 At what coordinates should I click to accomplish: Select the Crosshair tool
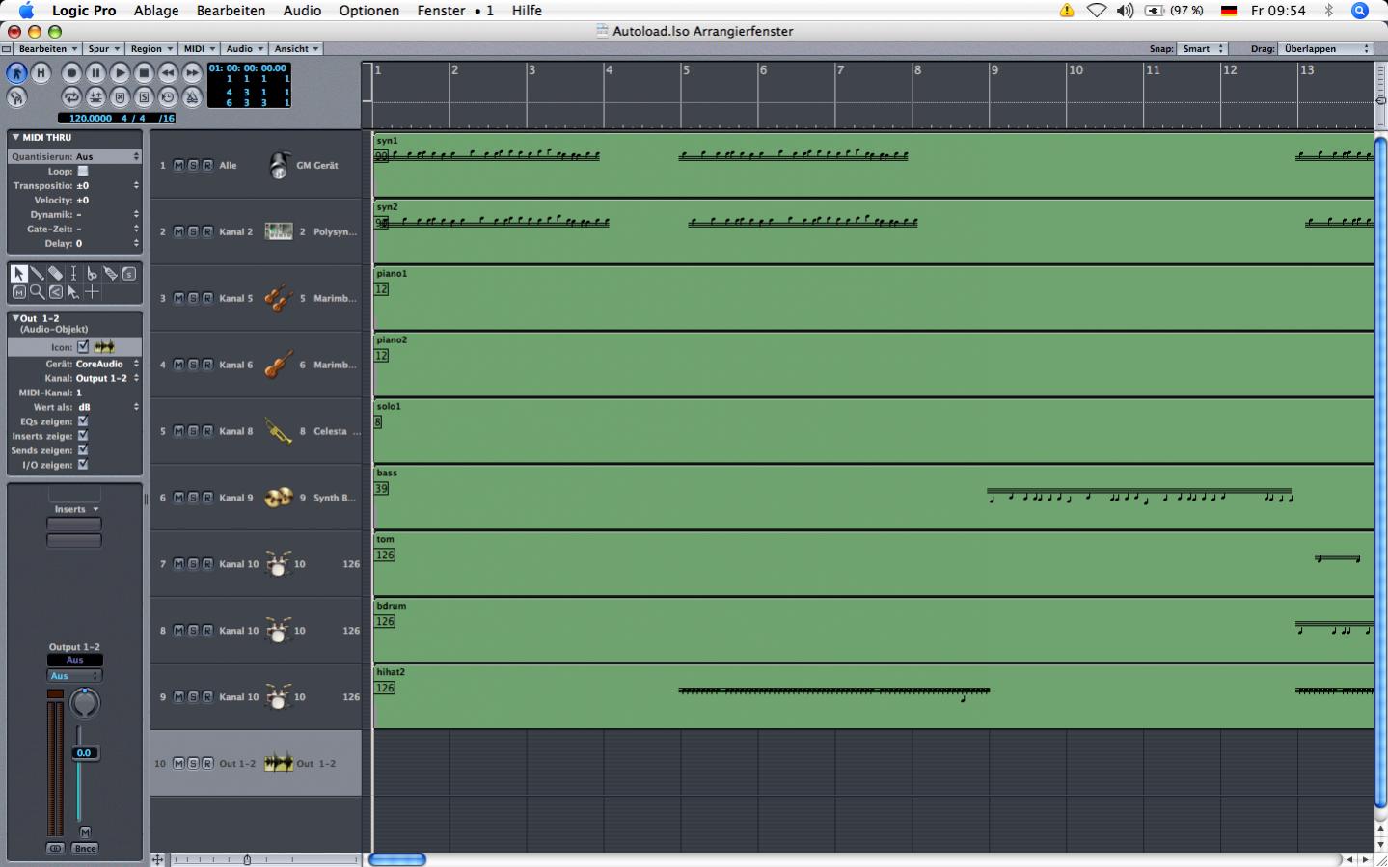pos(93,291)
